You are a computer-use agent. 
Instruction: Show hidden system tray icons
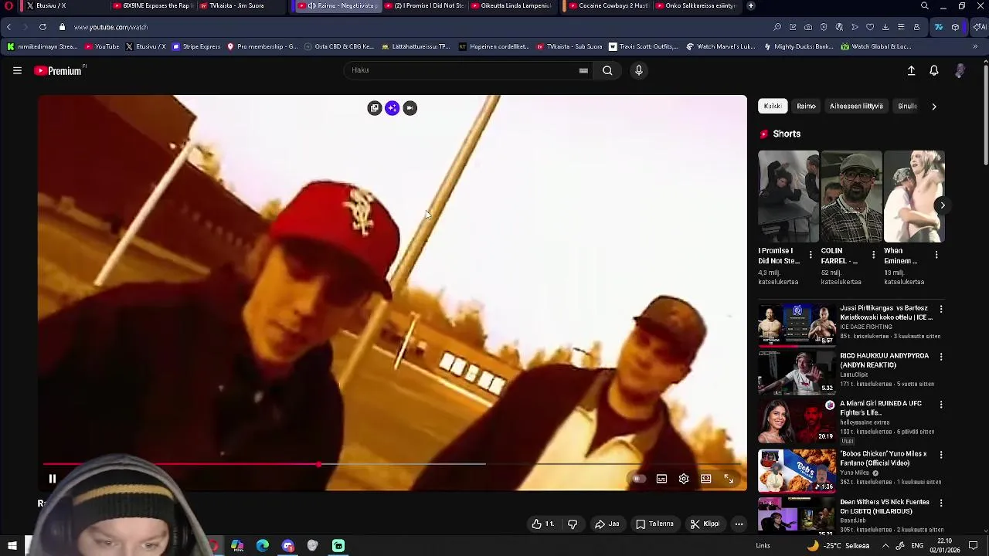pyautogui.click(x=885, y=546)
